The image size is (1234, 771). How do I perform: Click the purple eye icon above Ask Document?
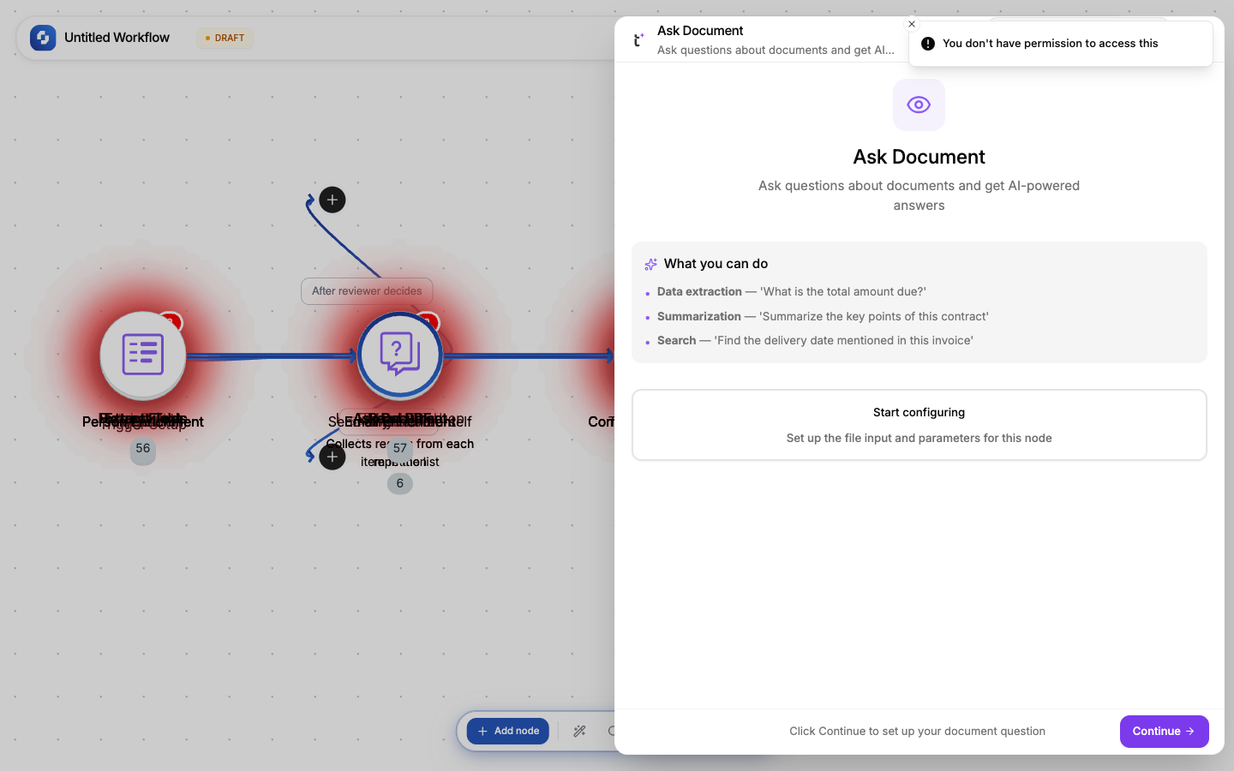coord(919,105)
